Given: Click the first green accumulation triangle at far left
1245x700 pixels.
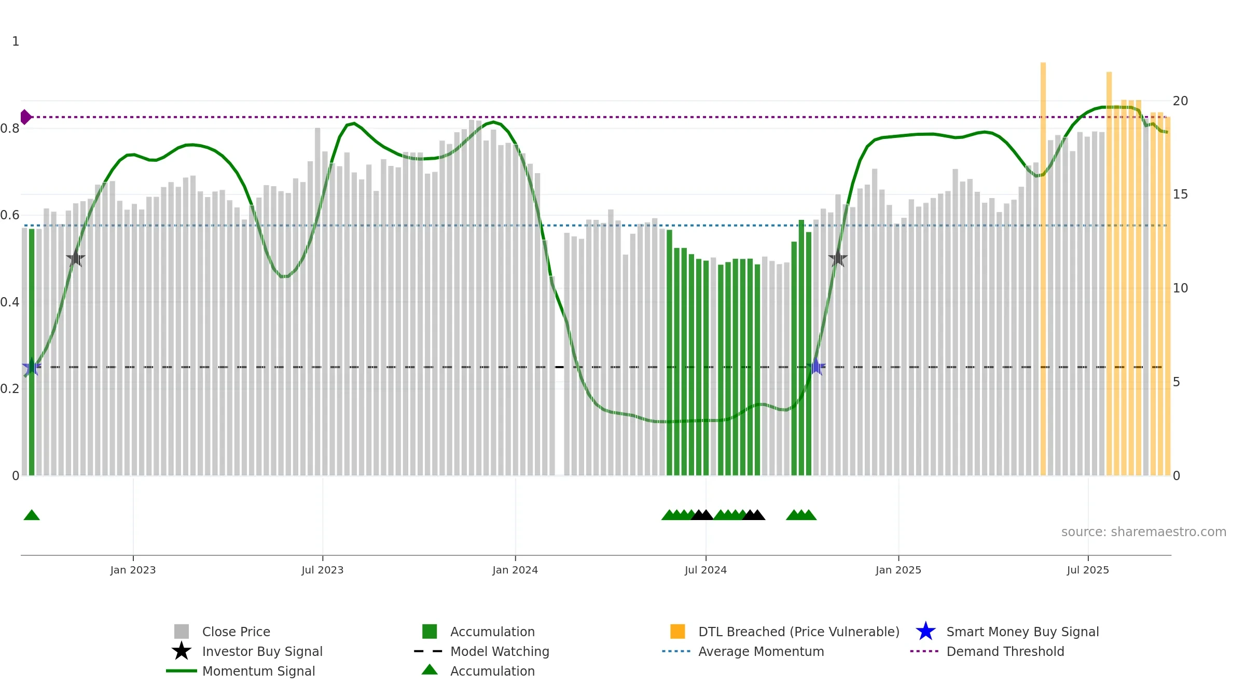Looking at the screenshot, I should 32,515.
